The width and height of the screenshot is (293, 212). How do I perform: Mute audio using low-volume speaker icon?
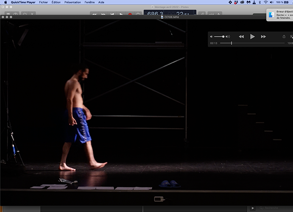point(212,37)
